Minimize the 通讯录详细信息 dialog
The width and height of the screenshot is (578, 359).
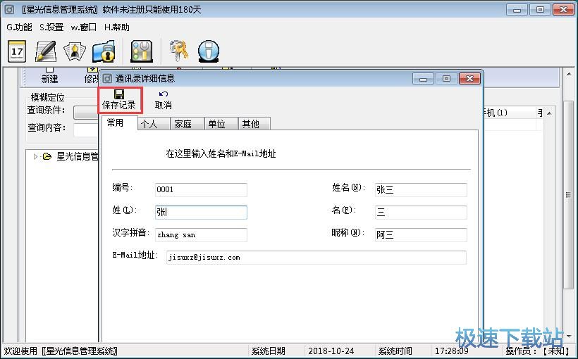click(423, 78)
